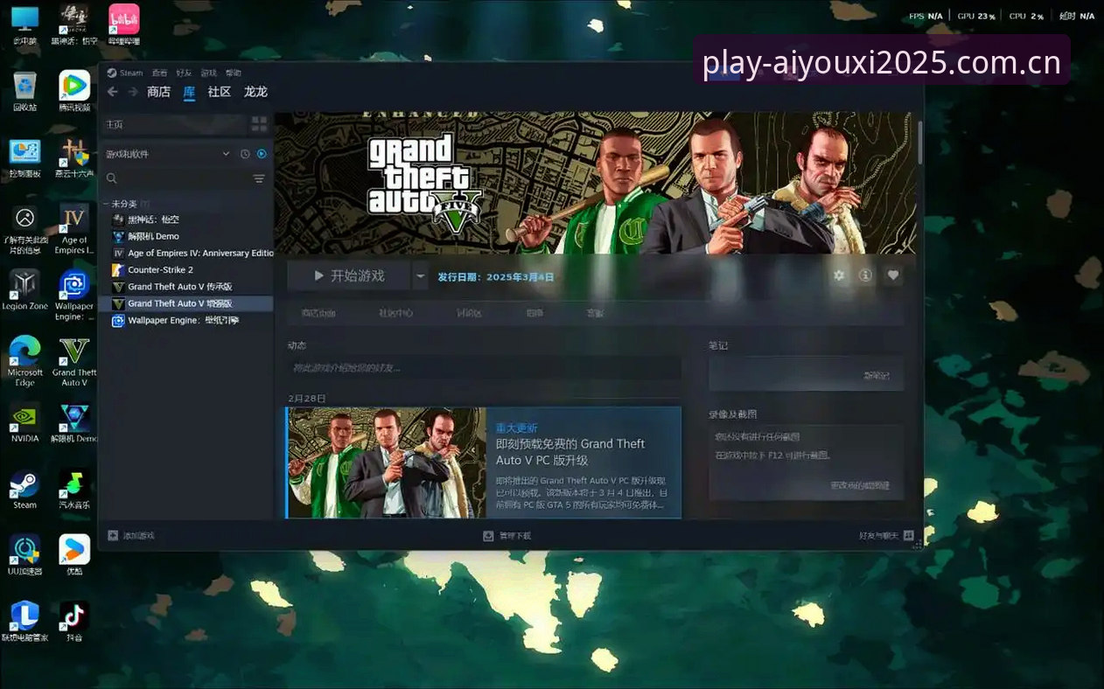Viewport: 1104px width, 689px height.
Task: Open news headline 即刻预载免费的 Grand Theft Auto V
Action: (570, 451)
